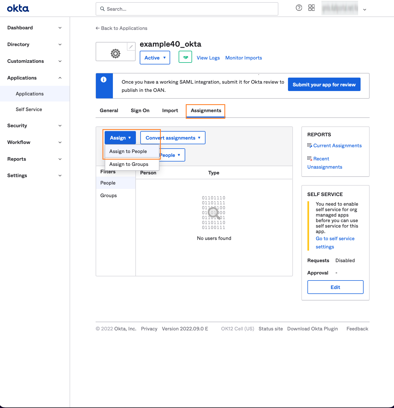
Task: Select Applications sub-item in sidebar
Action: [35, 94]
